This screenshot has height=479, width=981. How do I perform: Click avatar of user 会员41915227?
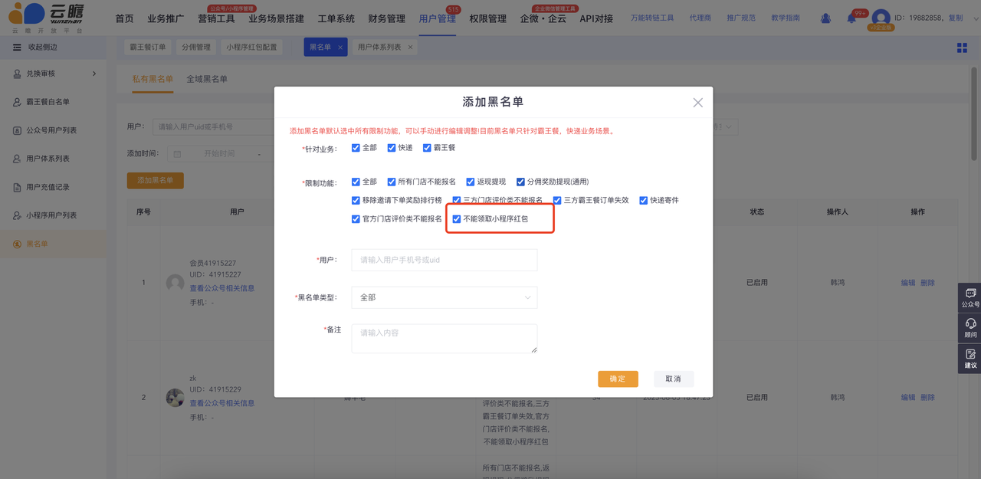click(175, 283)
